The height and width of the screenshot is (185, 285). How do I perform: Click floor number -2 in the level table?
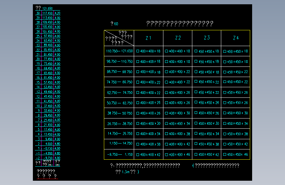(x=38, y=158)
